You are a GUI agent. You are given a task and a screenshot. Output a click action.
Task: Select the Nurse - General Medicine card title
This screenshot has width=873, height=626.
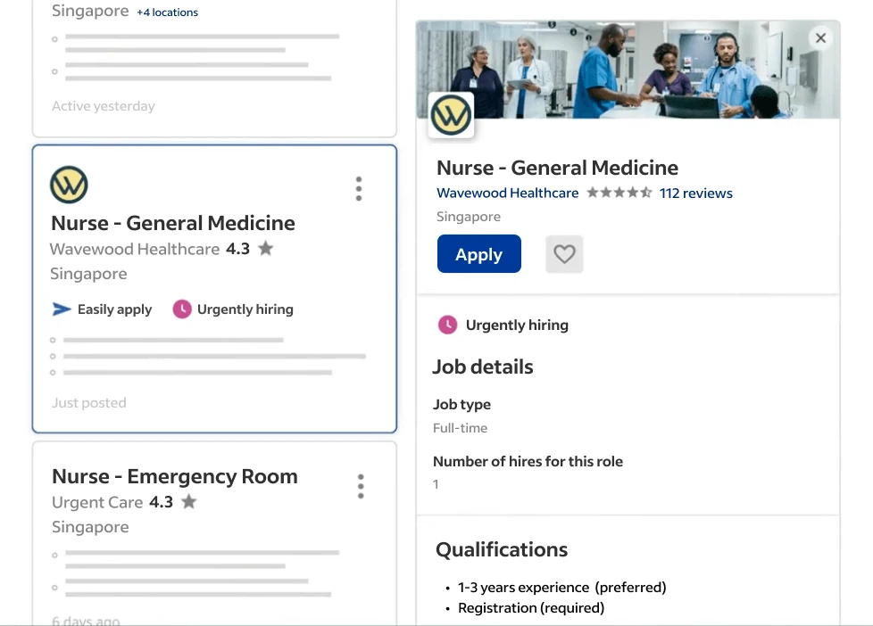[173, 223]
